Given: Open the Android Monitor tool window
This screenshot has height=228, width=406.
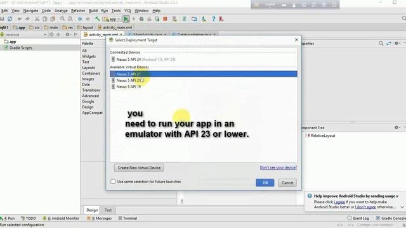Looking at the screenshot, I should tap(61, 218).
